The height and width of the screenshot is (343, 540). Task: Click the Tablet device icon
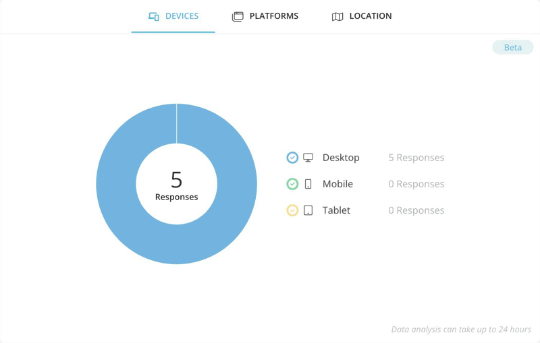[308, 210]
